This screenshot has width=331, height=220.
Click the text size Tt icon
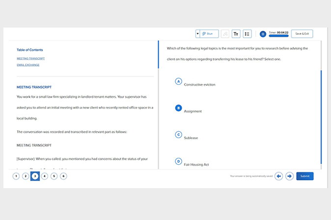pos(236,34)
